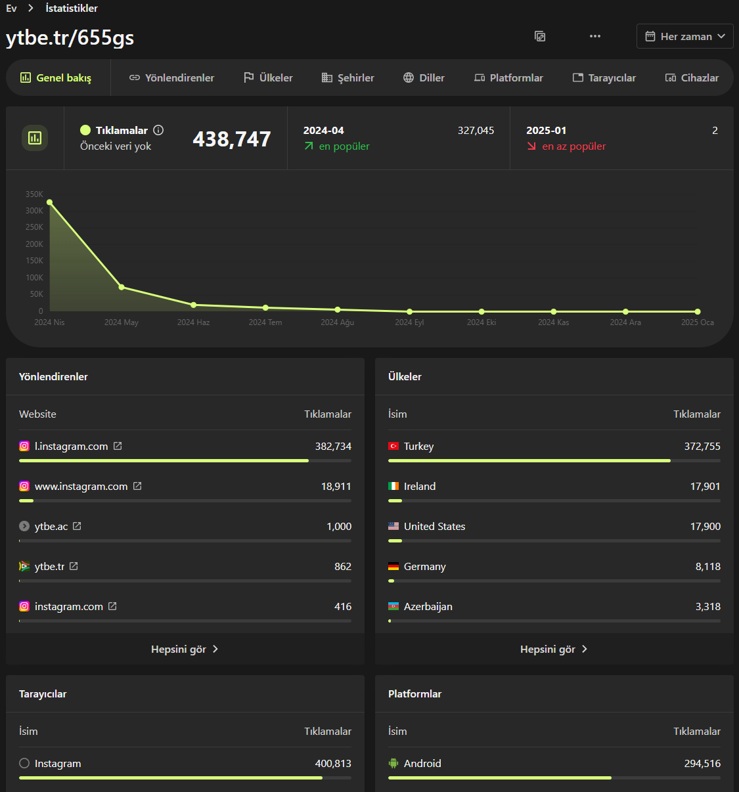This screenshot has height=792, width=739.
Task: Open external link icon for l.instagram.com
Action: click(118, 446)
